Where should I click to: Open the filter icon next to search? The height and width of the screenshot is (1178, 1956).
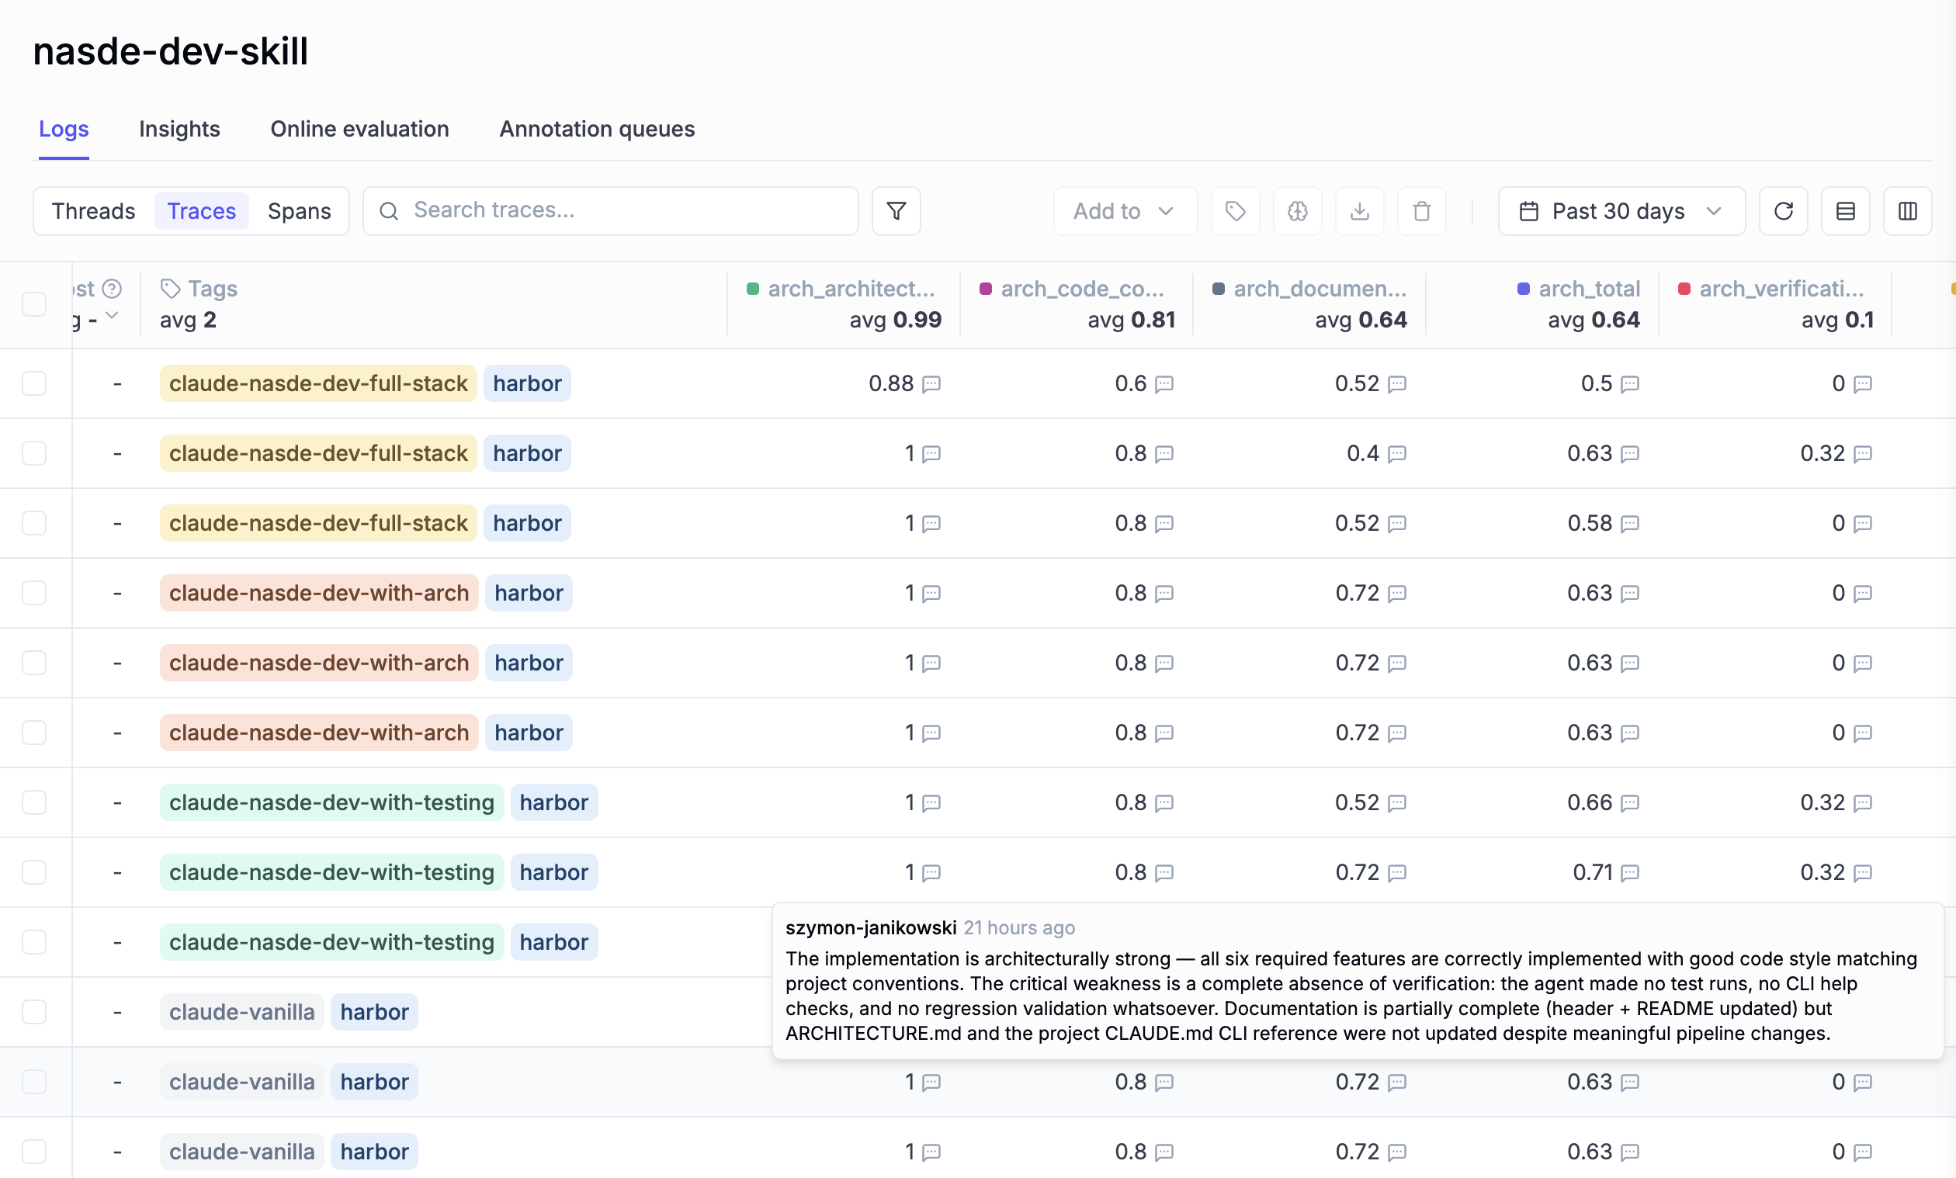896,210
